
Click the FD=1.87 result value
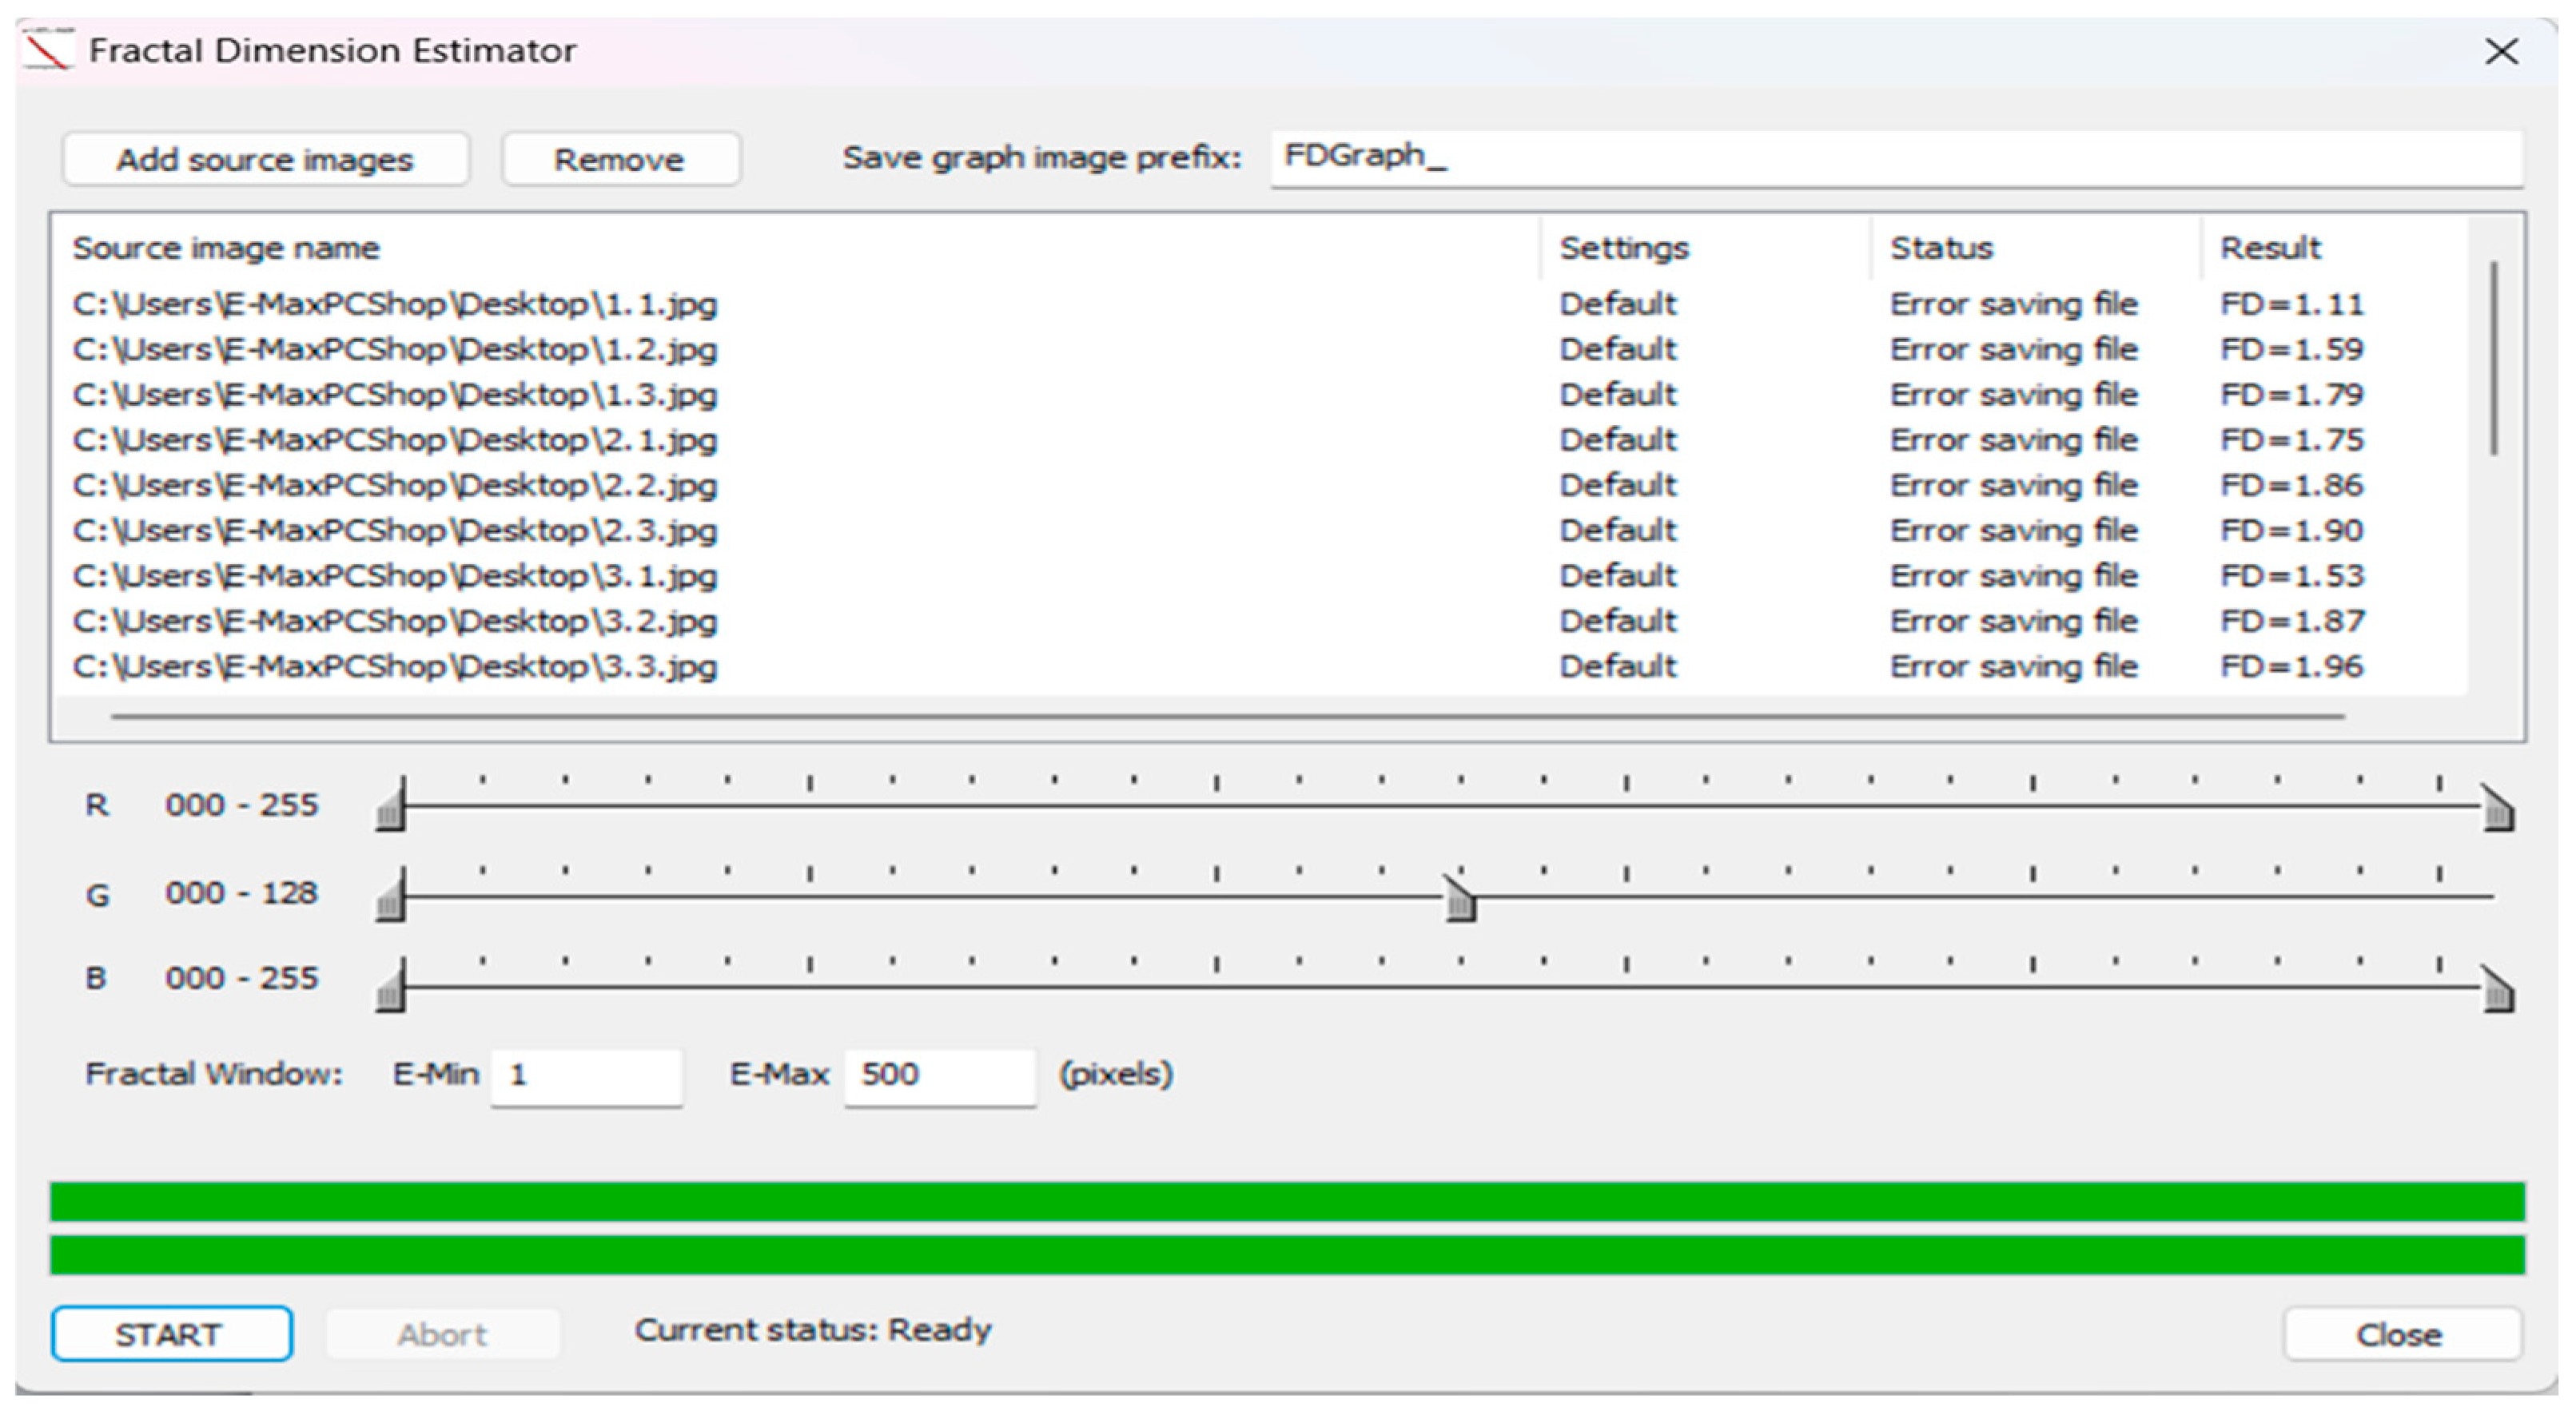click(x=2292, y=621)
